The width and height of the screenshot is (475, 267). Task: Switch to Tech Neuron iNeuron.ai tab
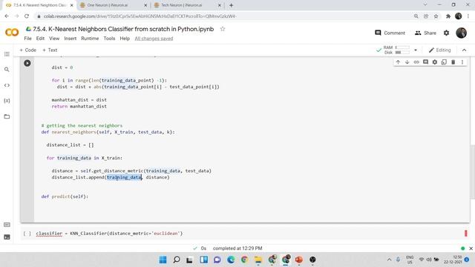coord(188,5)
